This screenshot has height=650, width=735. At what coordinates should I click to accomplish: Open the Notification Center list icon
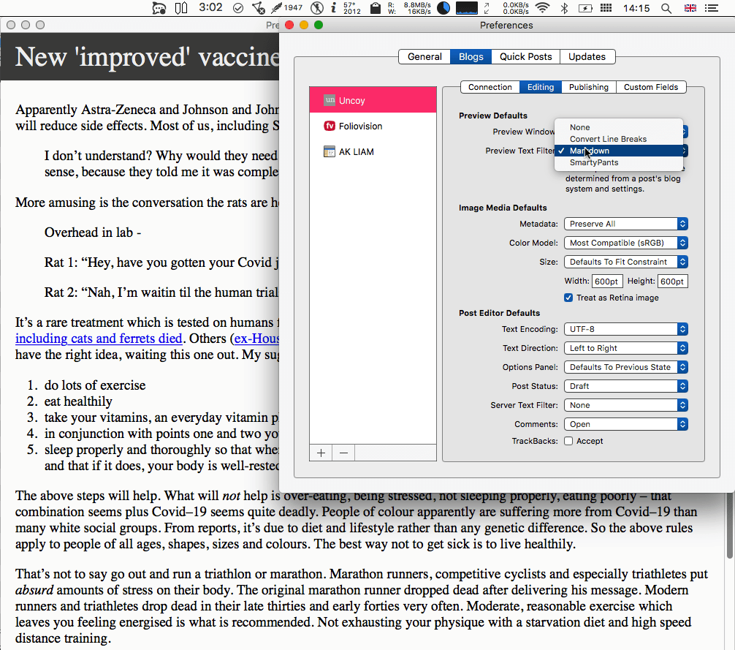(x=712, y=8)
